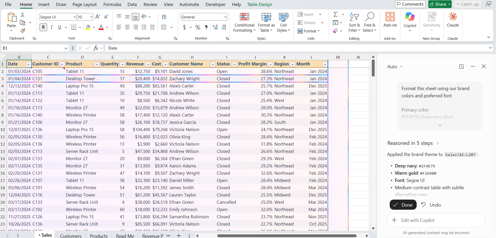Click Increase Indent icon
The image size is (496, 238).
(x=152, y=27)
